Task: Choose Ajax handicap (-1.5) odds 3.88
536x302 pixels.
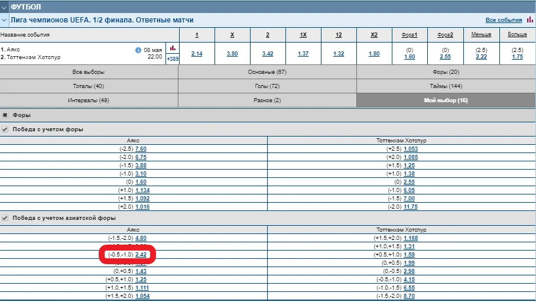Action: pyautogui.click(x=141, y=165)
